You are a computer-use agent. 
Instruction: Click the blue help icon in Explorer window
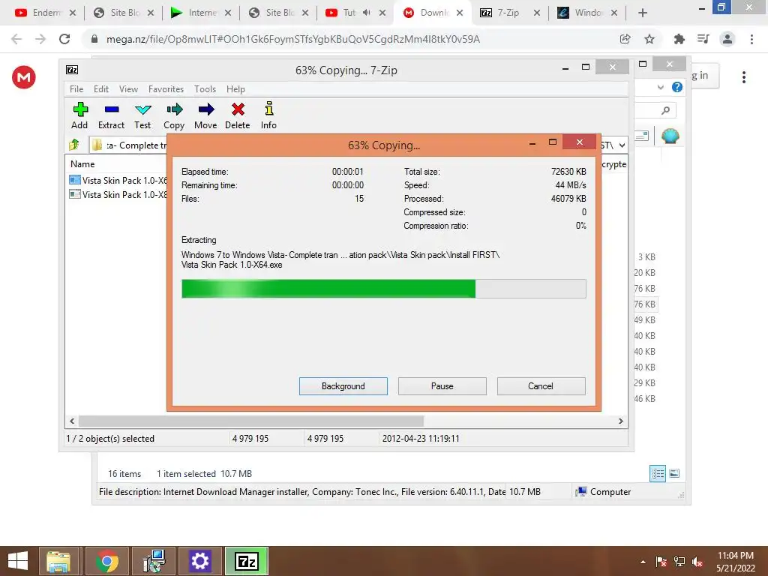(677, 87)
